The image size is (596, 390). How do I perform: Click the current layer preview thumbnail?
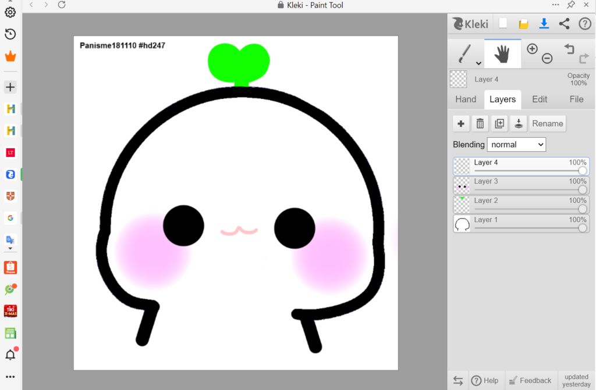(459, 80)
